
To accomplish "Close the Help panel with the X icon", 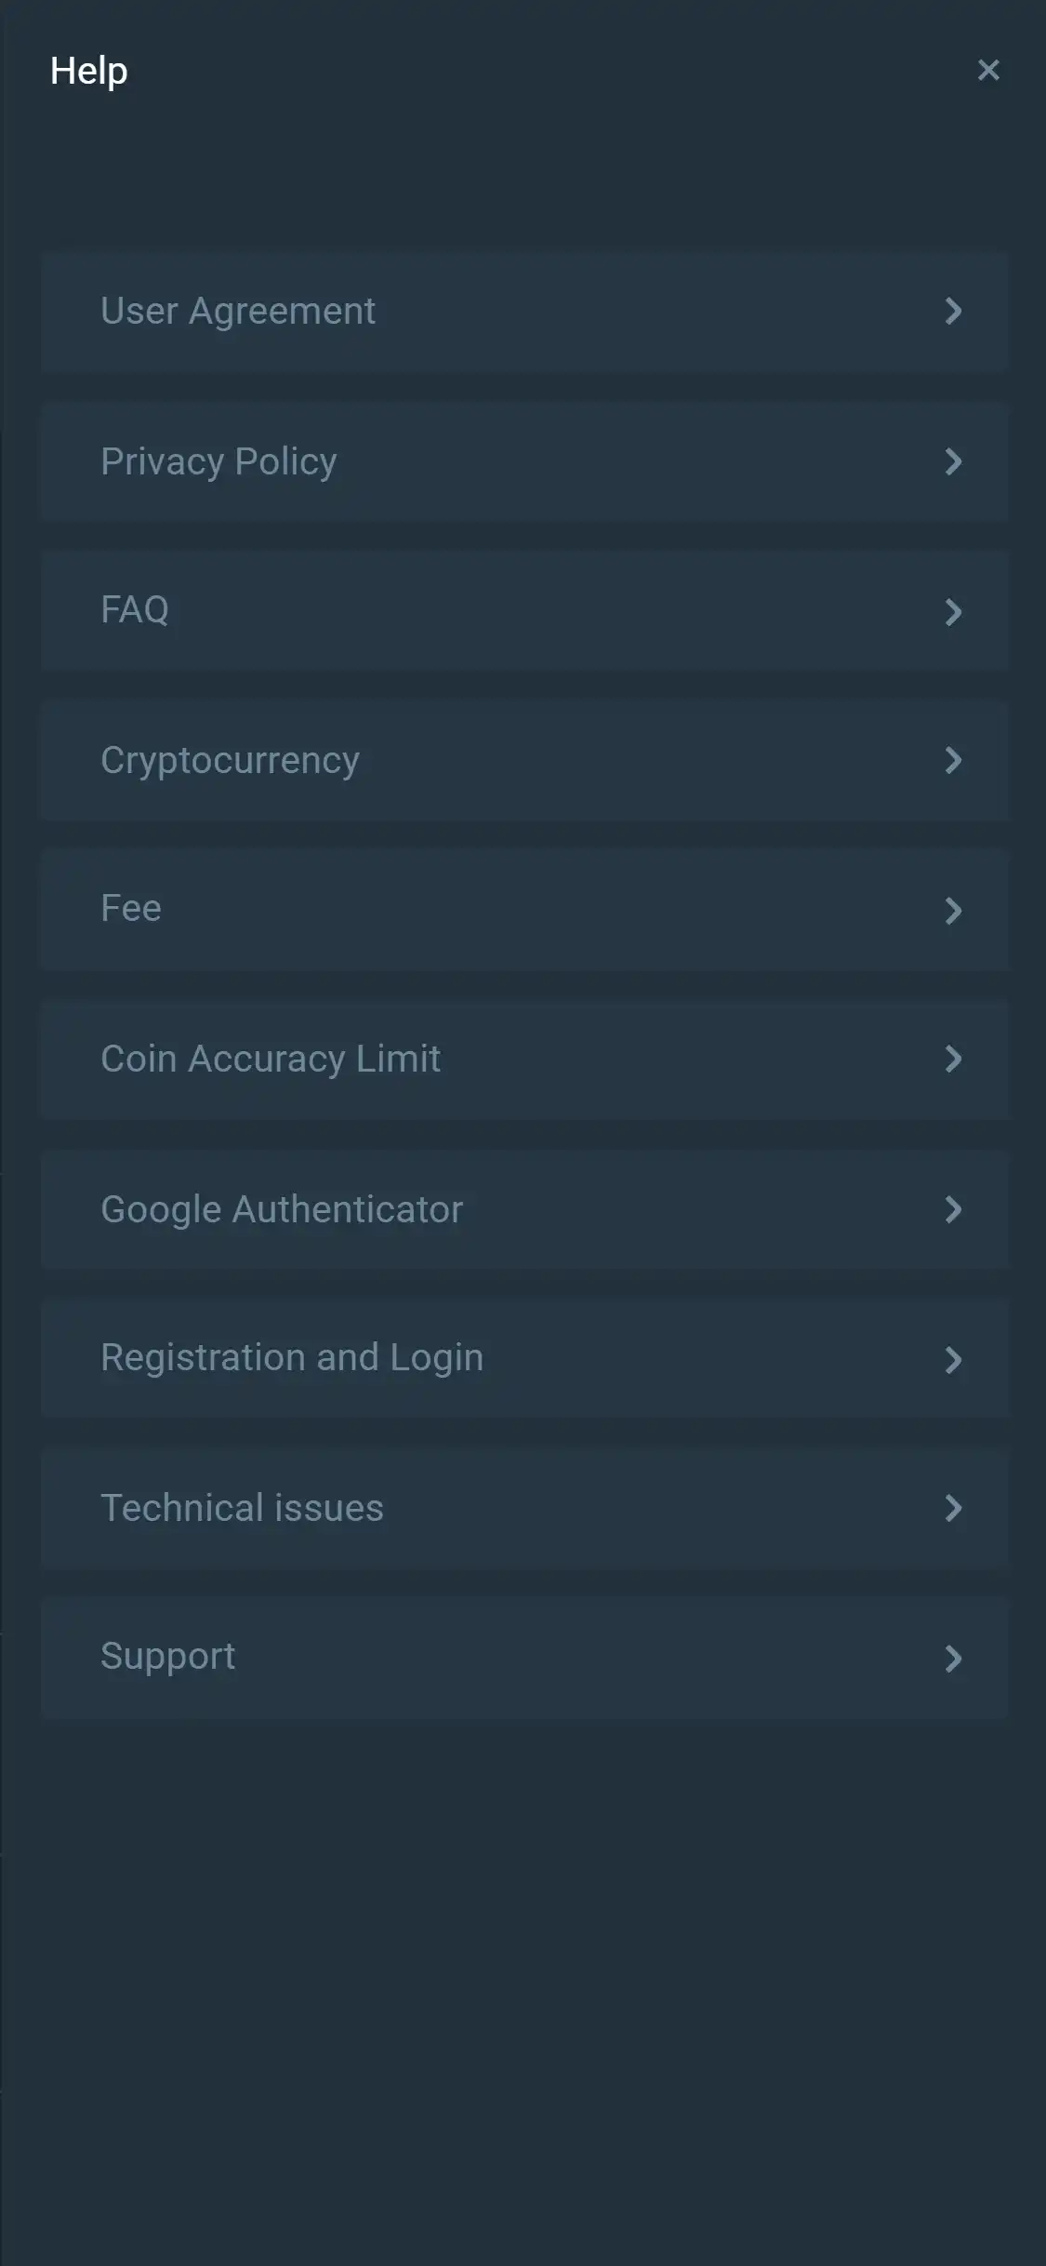I will [988, 71].
